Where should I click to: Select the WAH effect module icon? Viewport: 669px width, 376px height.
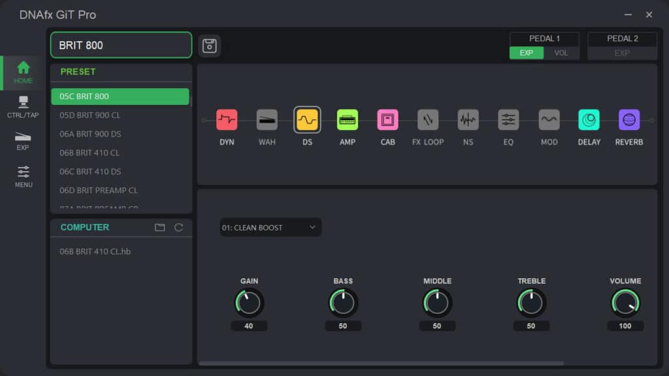267,120
